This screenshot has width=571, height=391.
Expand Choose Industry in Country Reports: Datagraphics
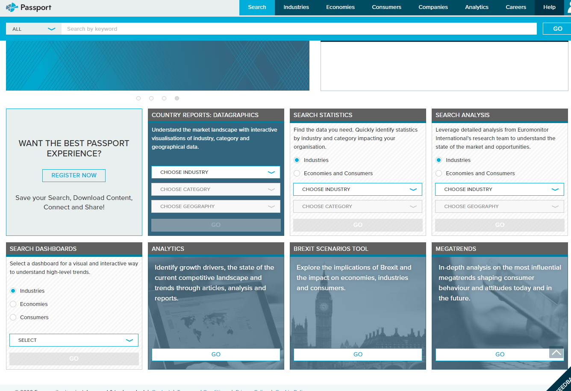coord(216,172)
